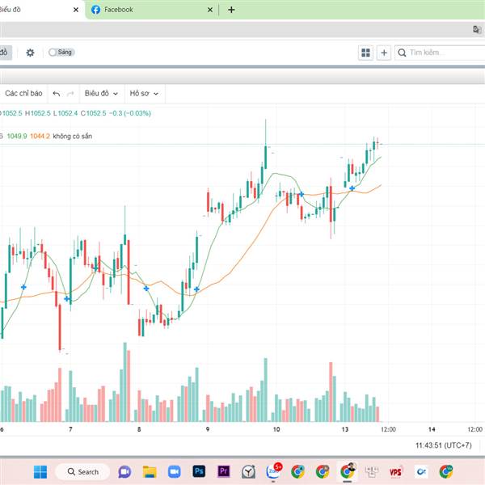Undo the last chart action
The image size is (485, 485).
[57, 94]
